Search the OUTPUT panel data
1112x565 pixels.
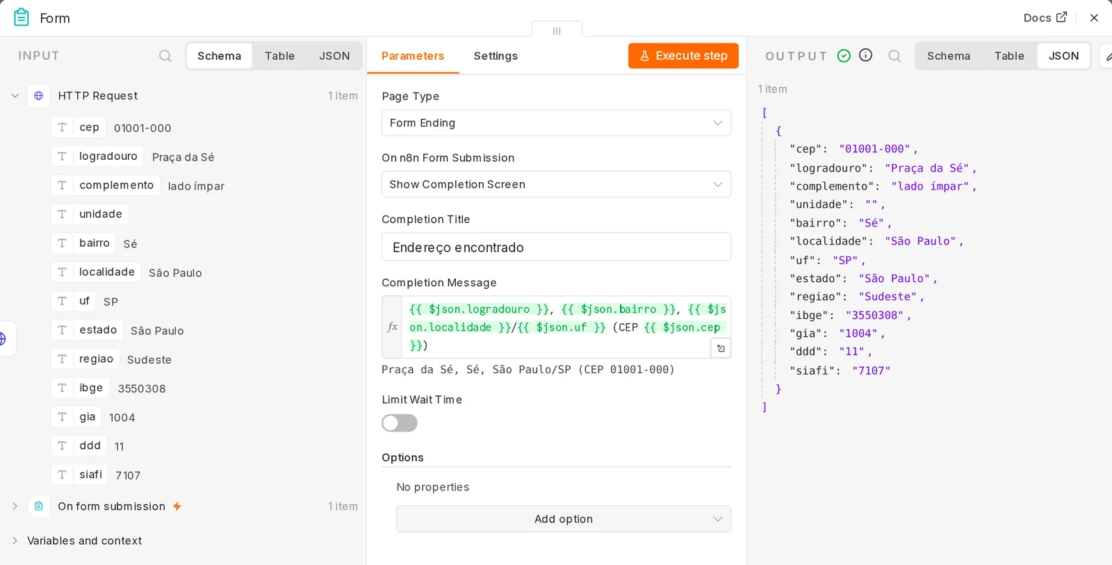tap(894, 56)
